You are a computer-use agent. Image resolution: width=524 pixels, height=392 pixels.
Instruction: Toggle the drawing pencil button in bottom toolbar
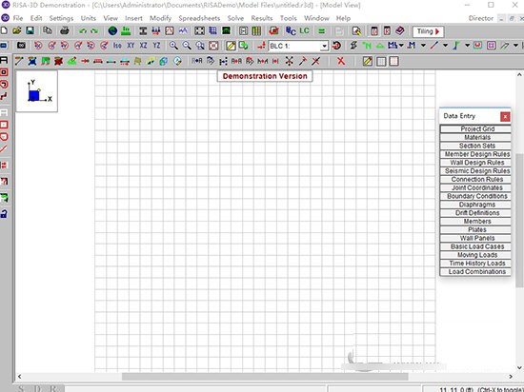coord(367,61)
